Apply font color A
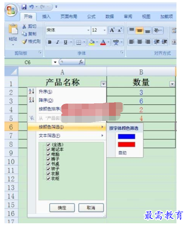This screenshot has width=186, height=226. [103, 42]
